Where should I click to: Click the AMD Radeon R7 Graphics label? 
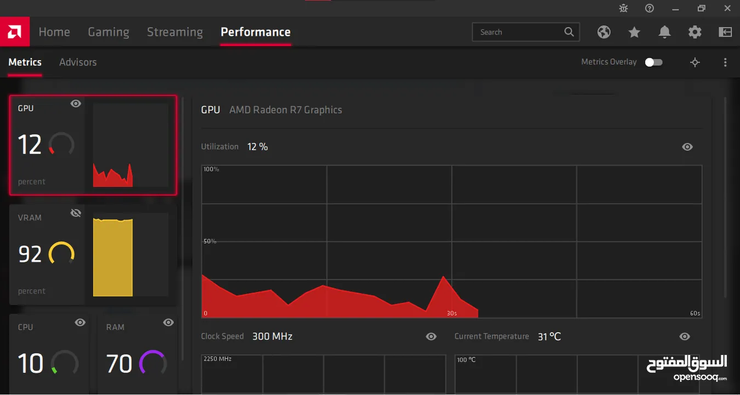286,110
